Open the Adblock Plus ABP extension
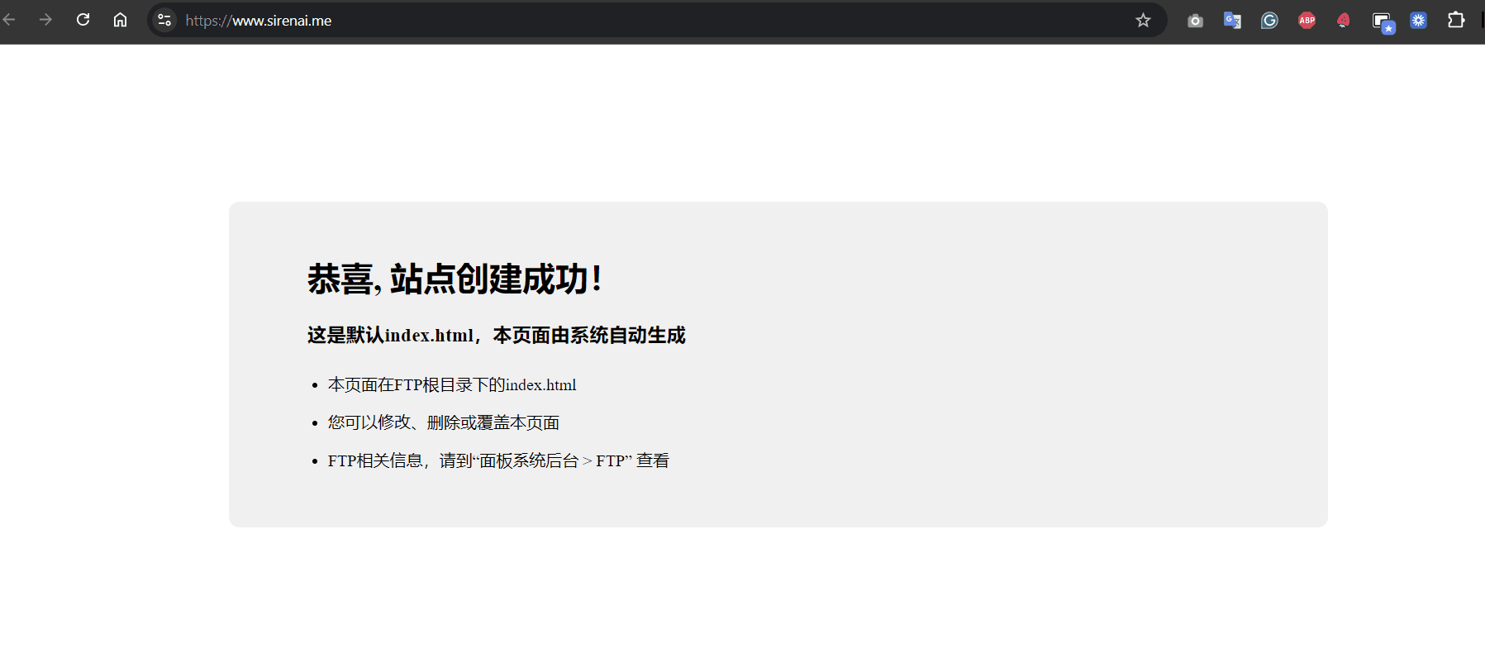 (1307, 21)
